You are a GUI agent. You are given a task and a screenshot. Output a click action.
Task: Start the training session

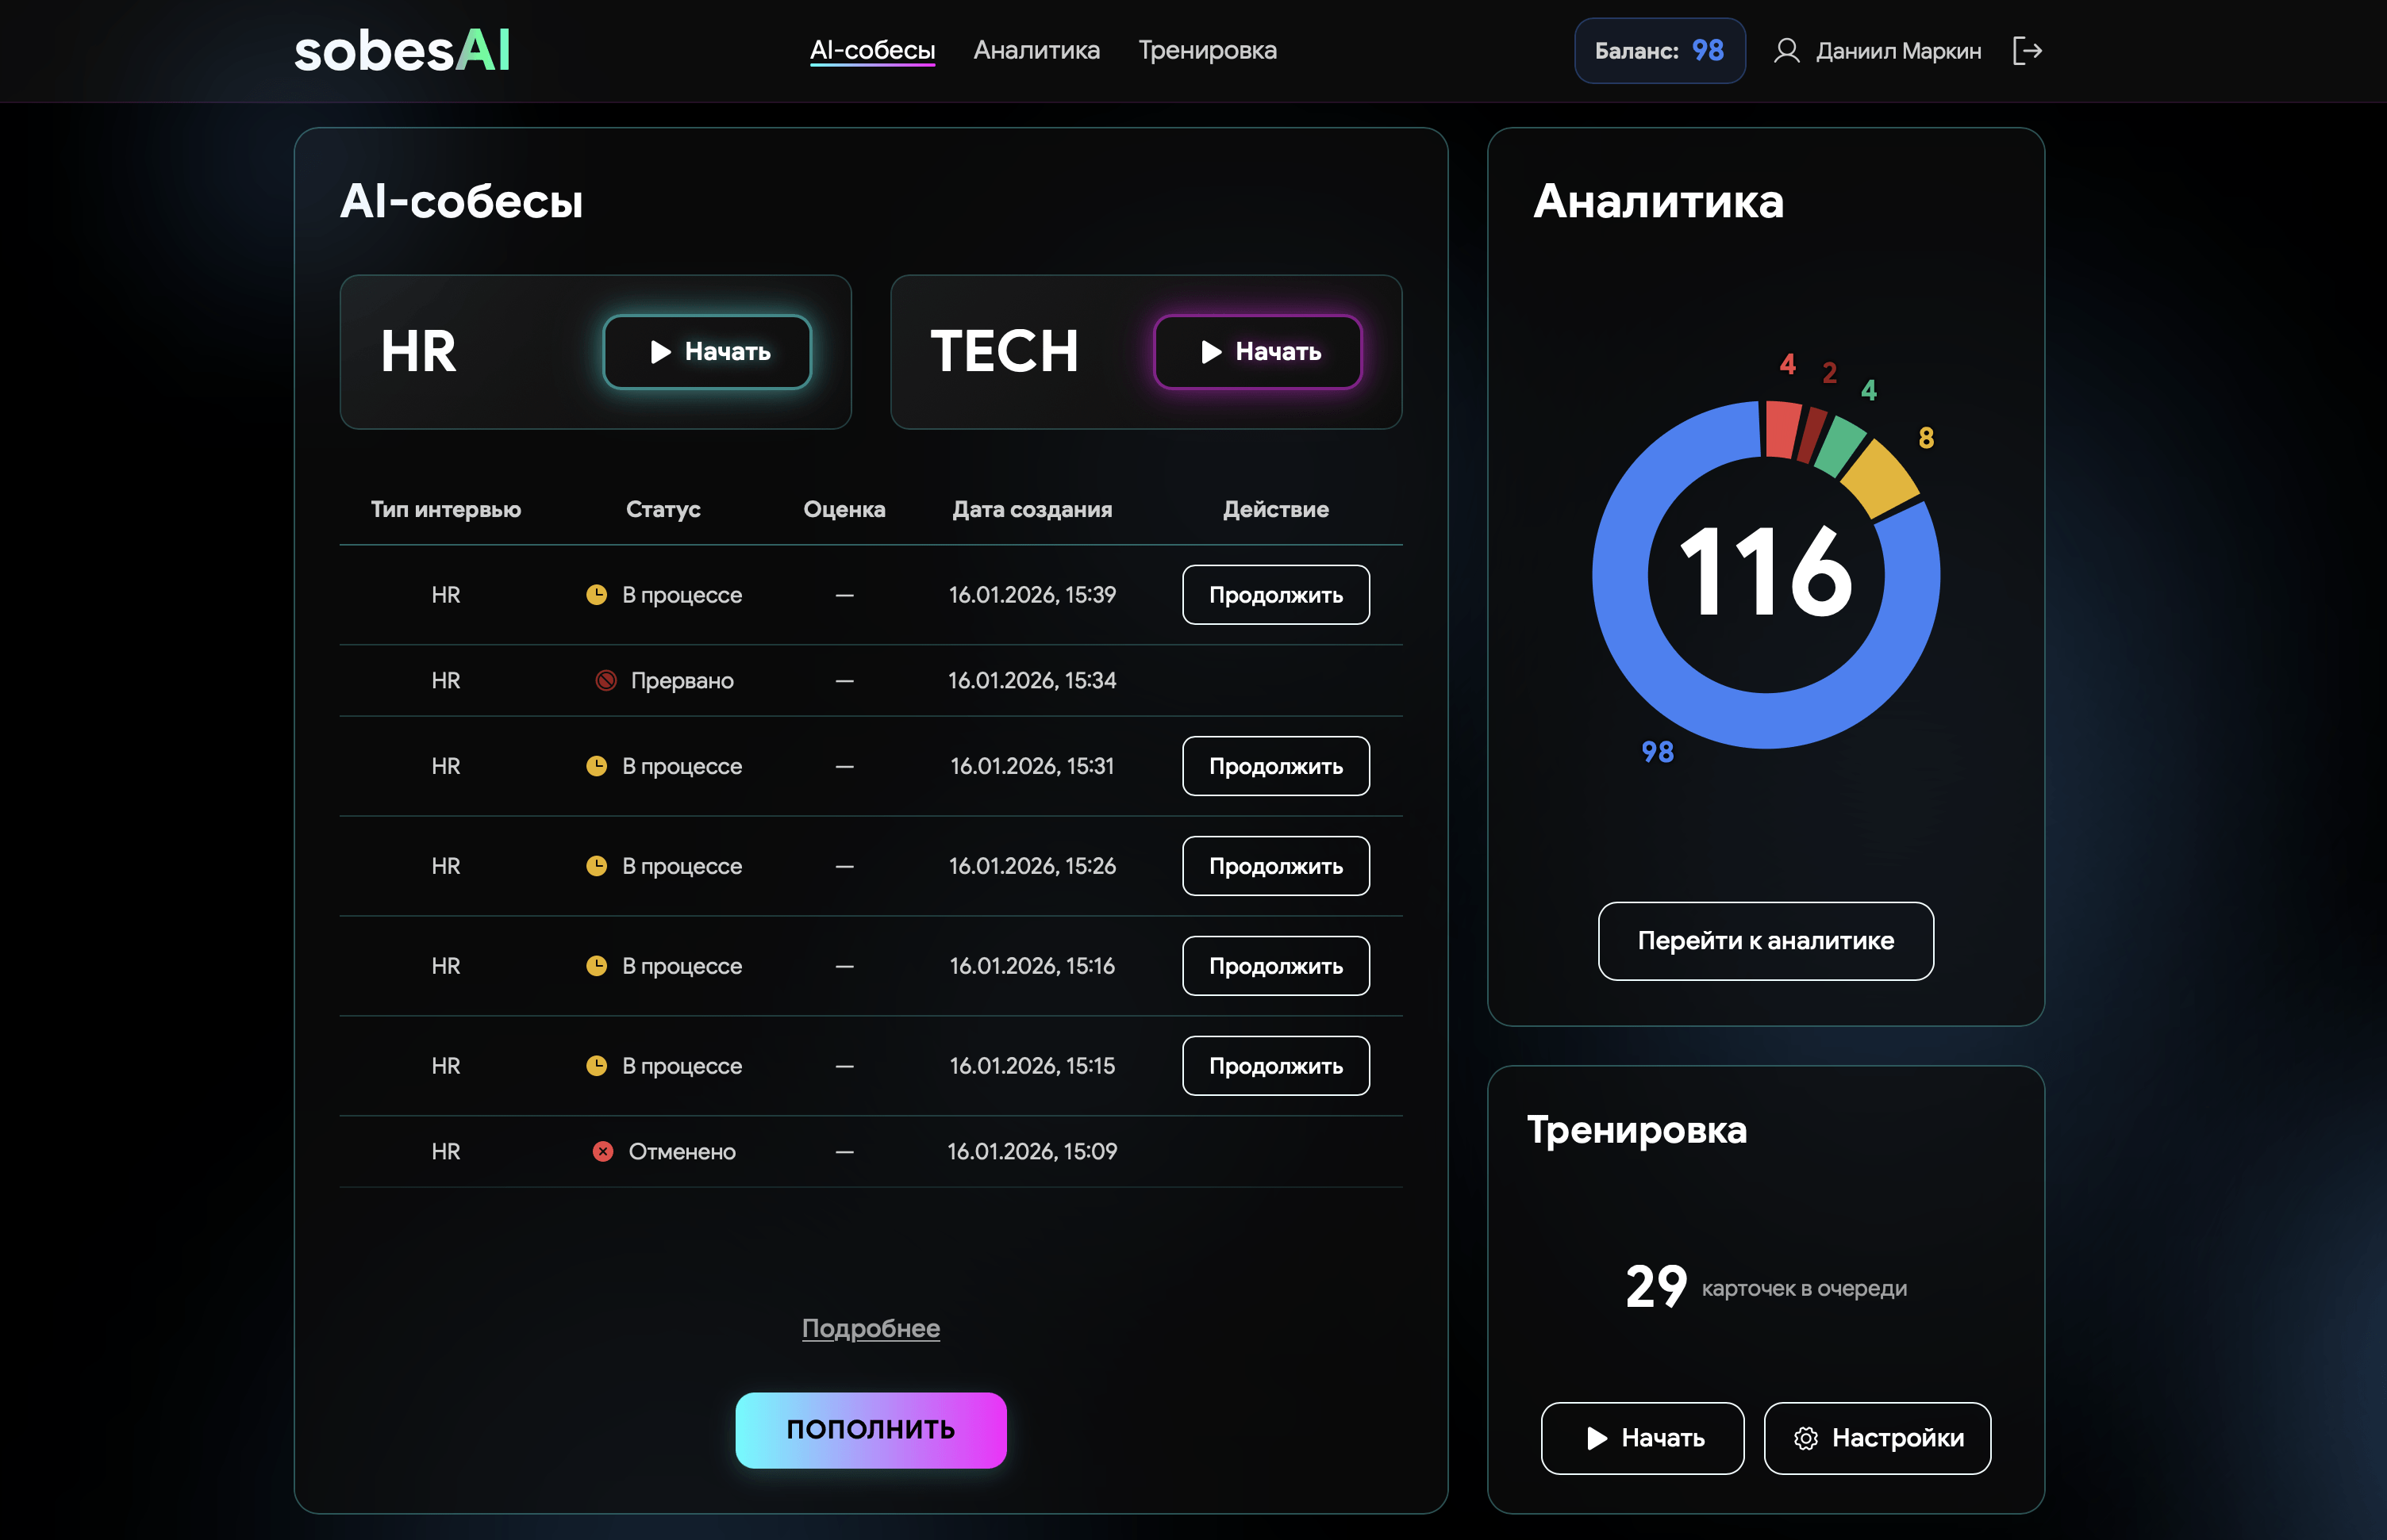point(1642,1438)
